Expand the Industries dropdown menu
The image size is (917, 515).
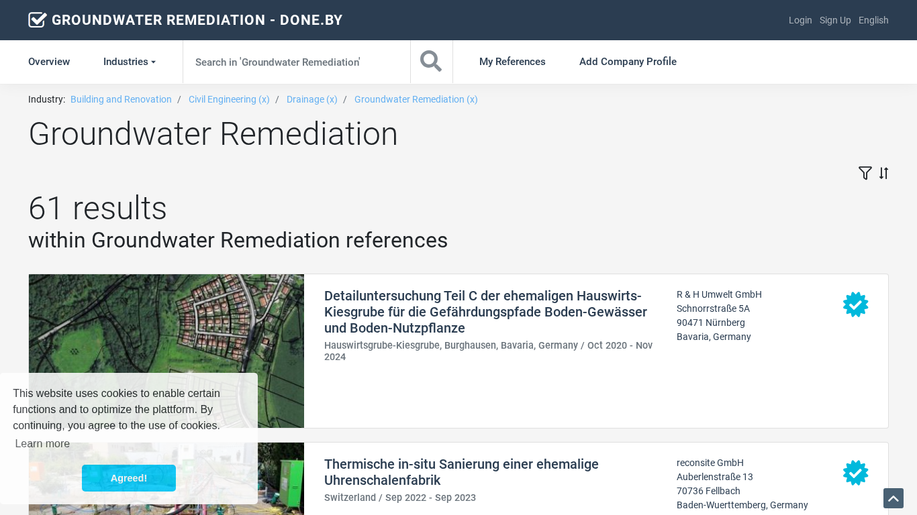[130, 62]
